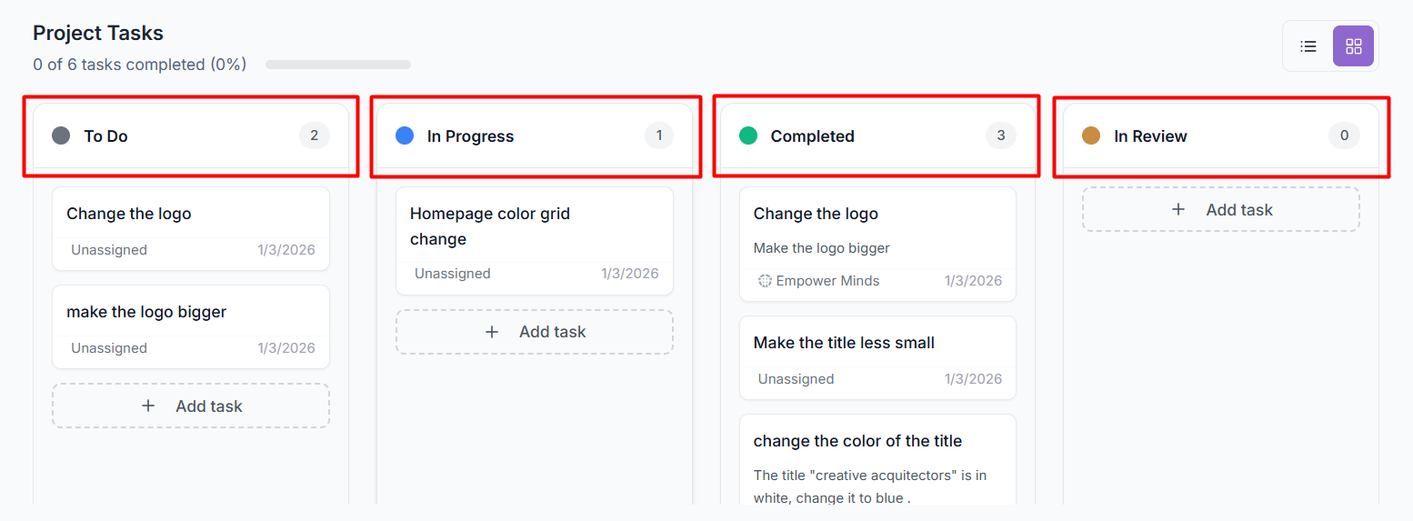The width and height of the screenshot is (1413, 521).
Task: Click the Completed count badge showing 3
Action: pos(1001,136)
